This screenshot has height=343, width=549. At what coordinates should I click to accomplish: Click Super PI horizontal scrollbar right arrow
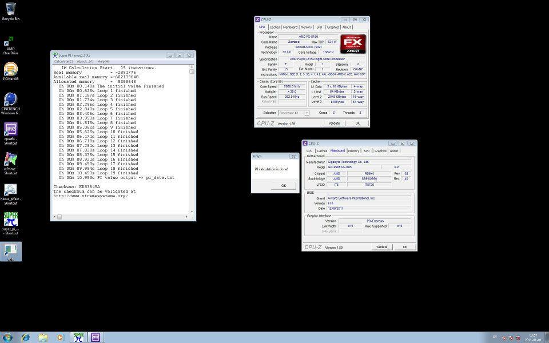(186, 217)
